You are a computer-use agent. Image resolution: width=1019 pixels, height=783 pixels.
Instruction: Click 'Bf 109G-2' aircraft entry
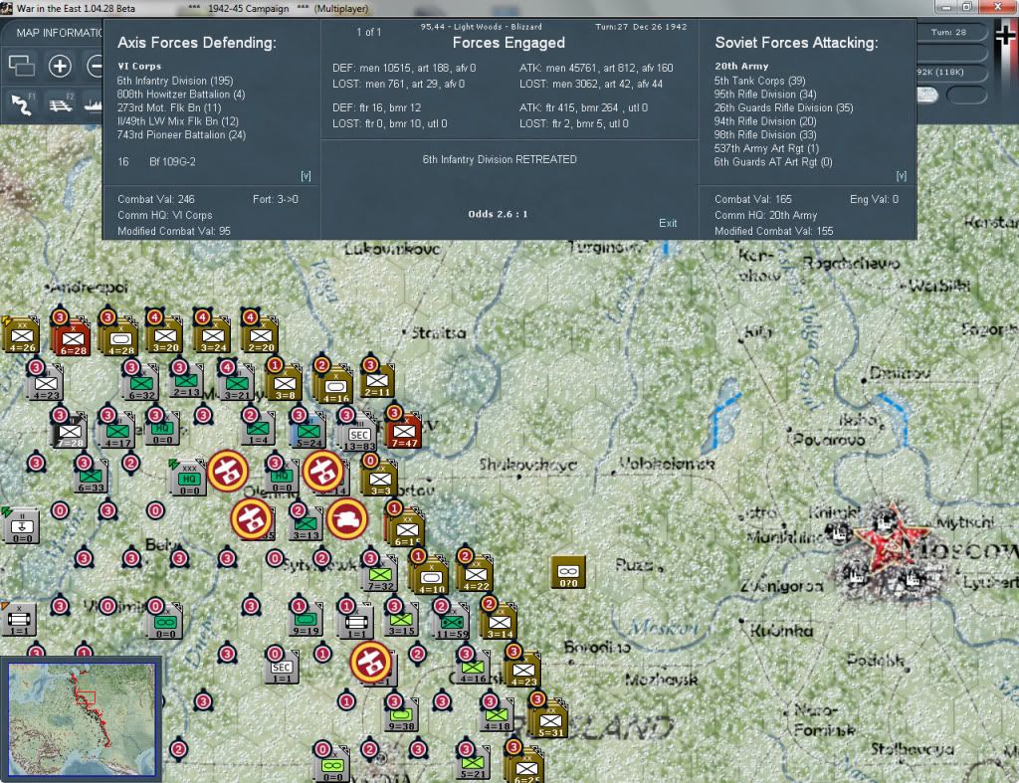172,162
